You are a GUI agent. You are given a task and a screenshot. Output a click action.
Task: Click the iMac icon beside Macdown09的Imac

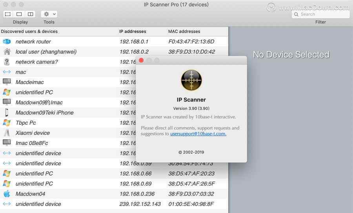[x=7, y=102]
